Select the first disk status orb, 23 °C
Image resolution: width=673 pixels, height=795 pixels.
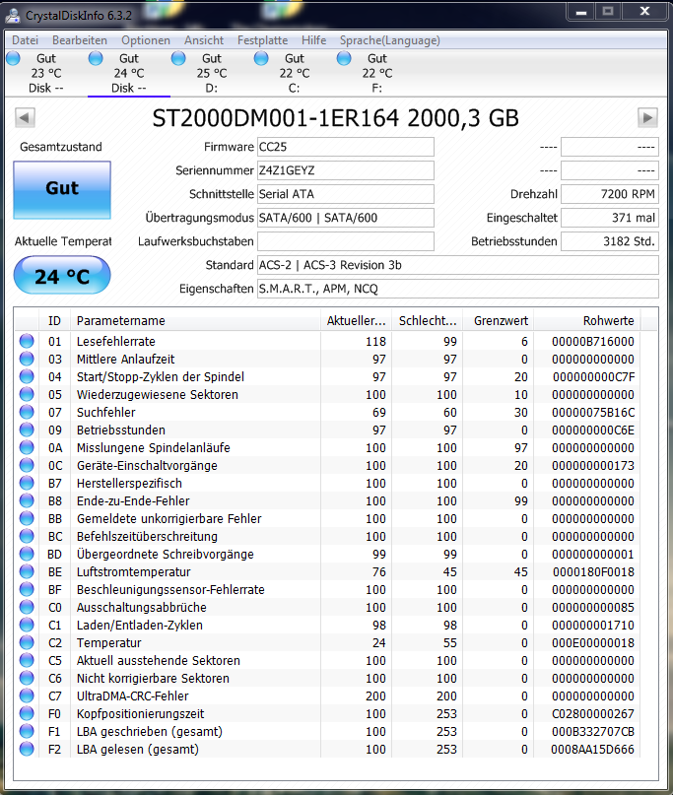click(x=13, y=58)
